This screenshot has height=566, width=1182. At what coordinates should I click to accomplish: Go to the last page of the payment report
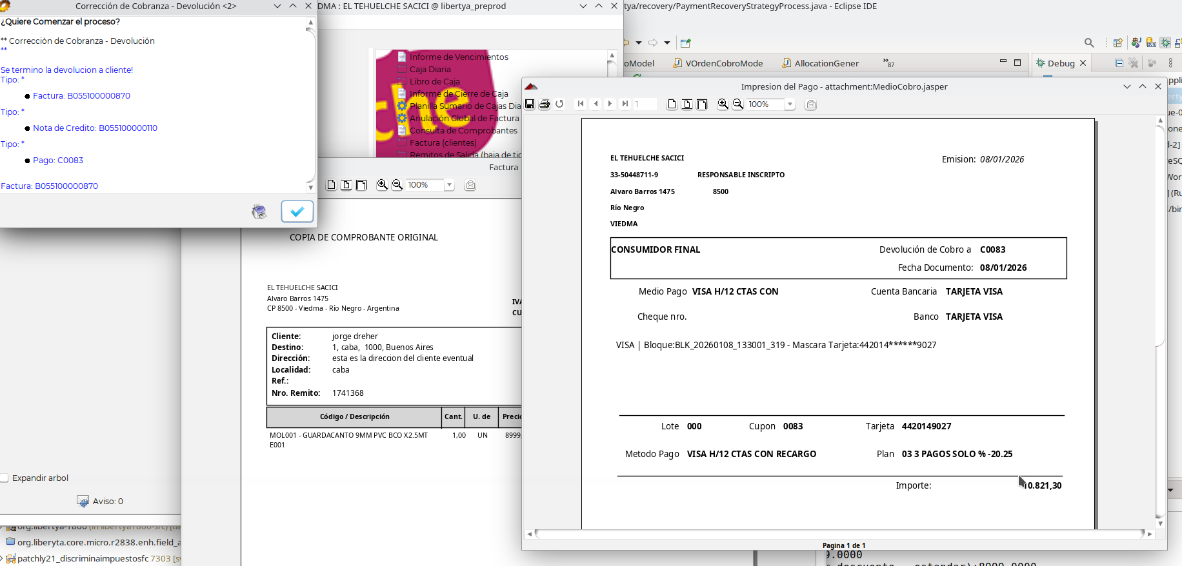click(625, 104)
